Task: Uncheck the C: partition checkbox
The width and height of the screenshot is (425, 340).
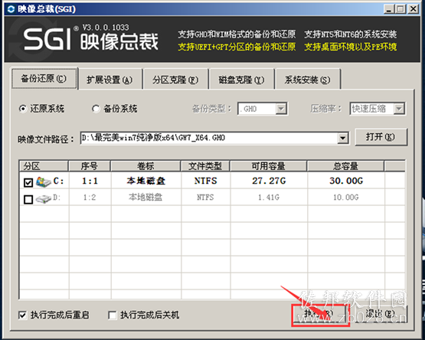Action: (x=28, y=182)
